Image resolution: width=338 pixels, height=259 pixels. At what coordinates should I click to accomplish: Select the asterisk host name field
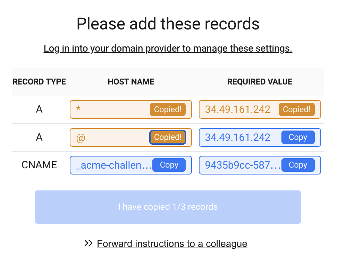(130, 109)
